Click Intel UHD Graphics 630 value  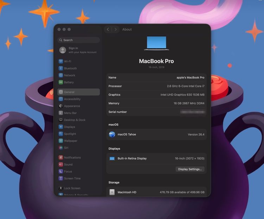click(182, 95)
